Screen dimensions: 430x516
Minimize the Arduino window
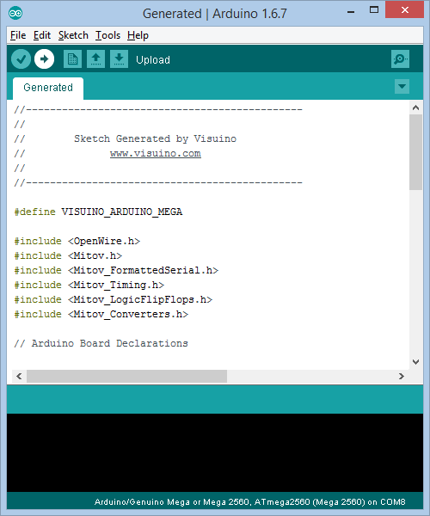click(x=351, y=12)
